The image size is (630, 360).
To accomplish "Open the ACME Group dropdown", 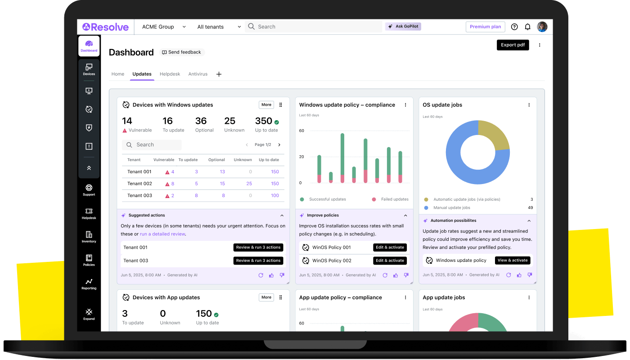I will click(x=164, y=27).
